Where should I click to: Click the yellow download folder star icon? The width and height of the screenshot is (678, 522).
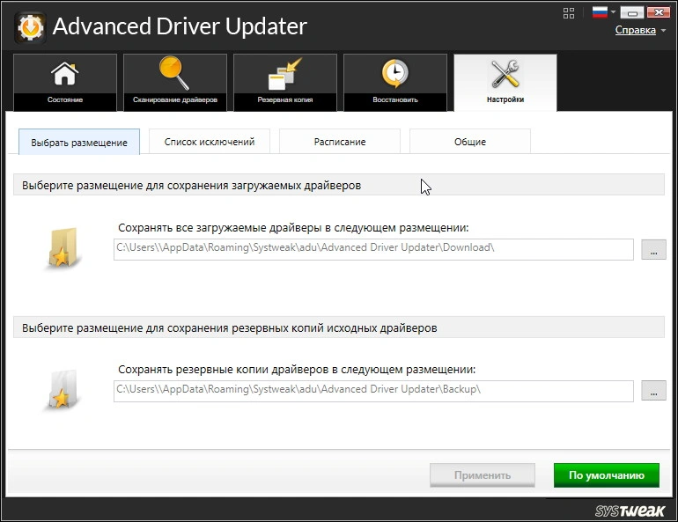point(63,247)
